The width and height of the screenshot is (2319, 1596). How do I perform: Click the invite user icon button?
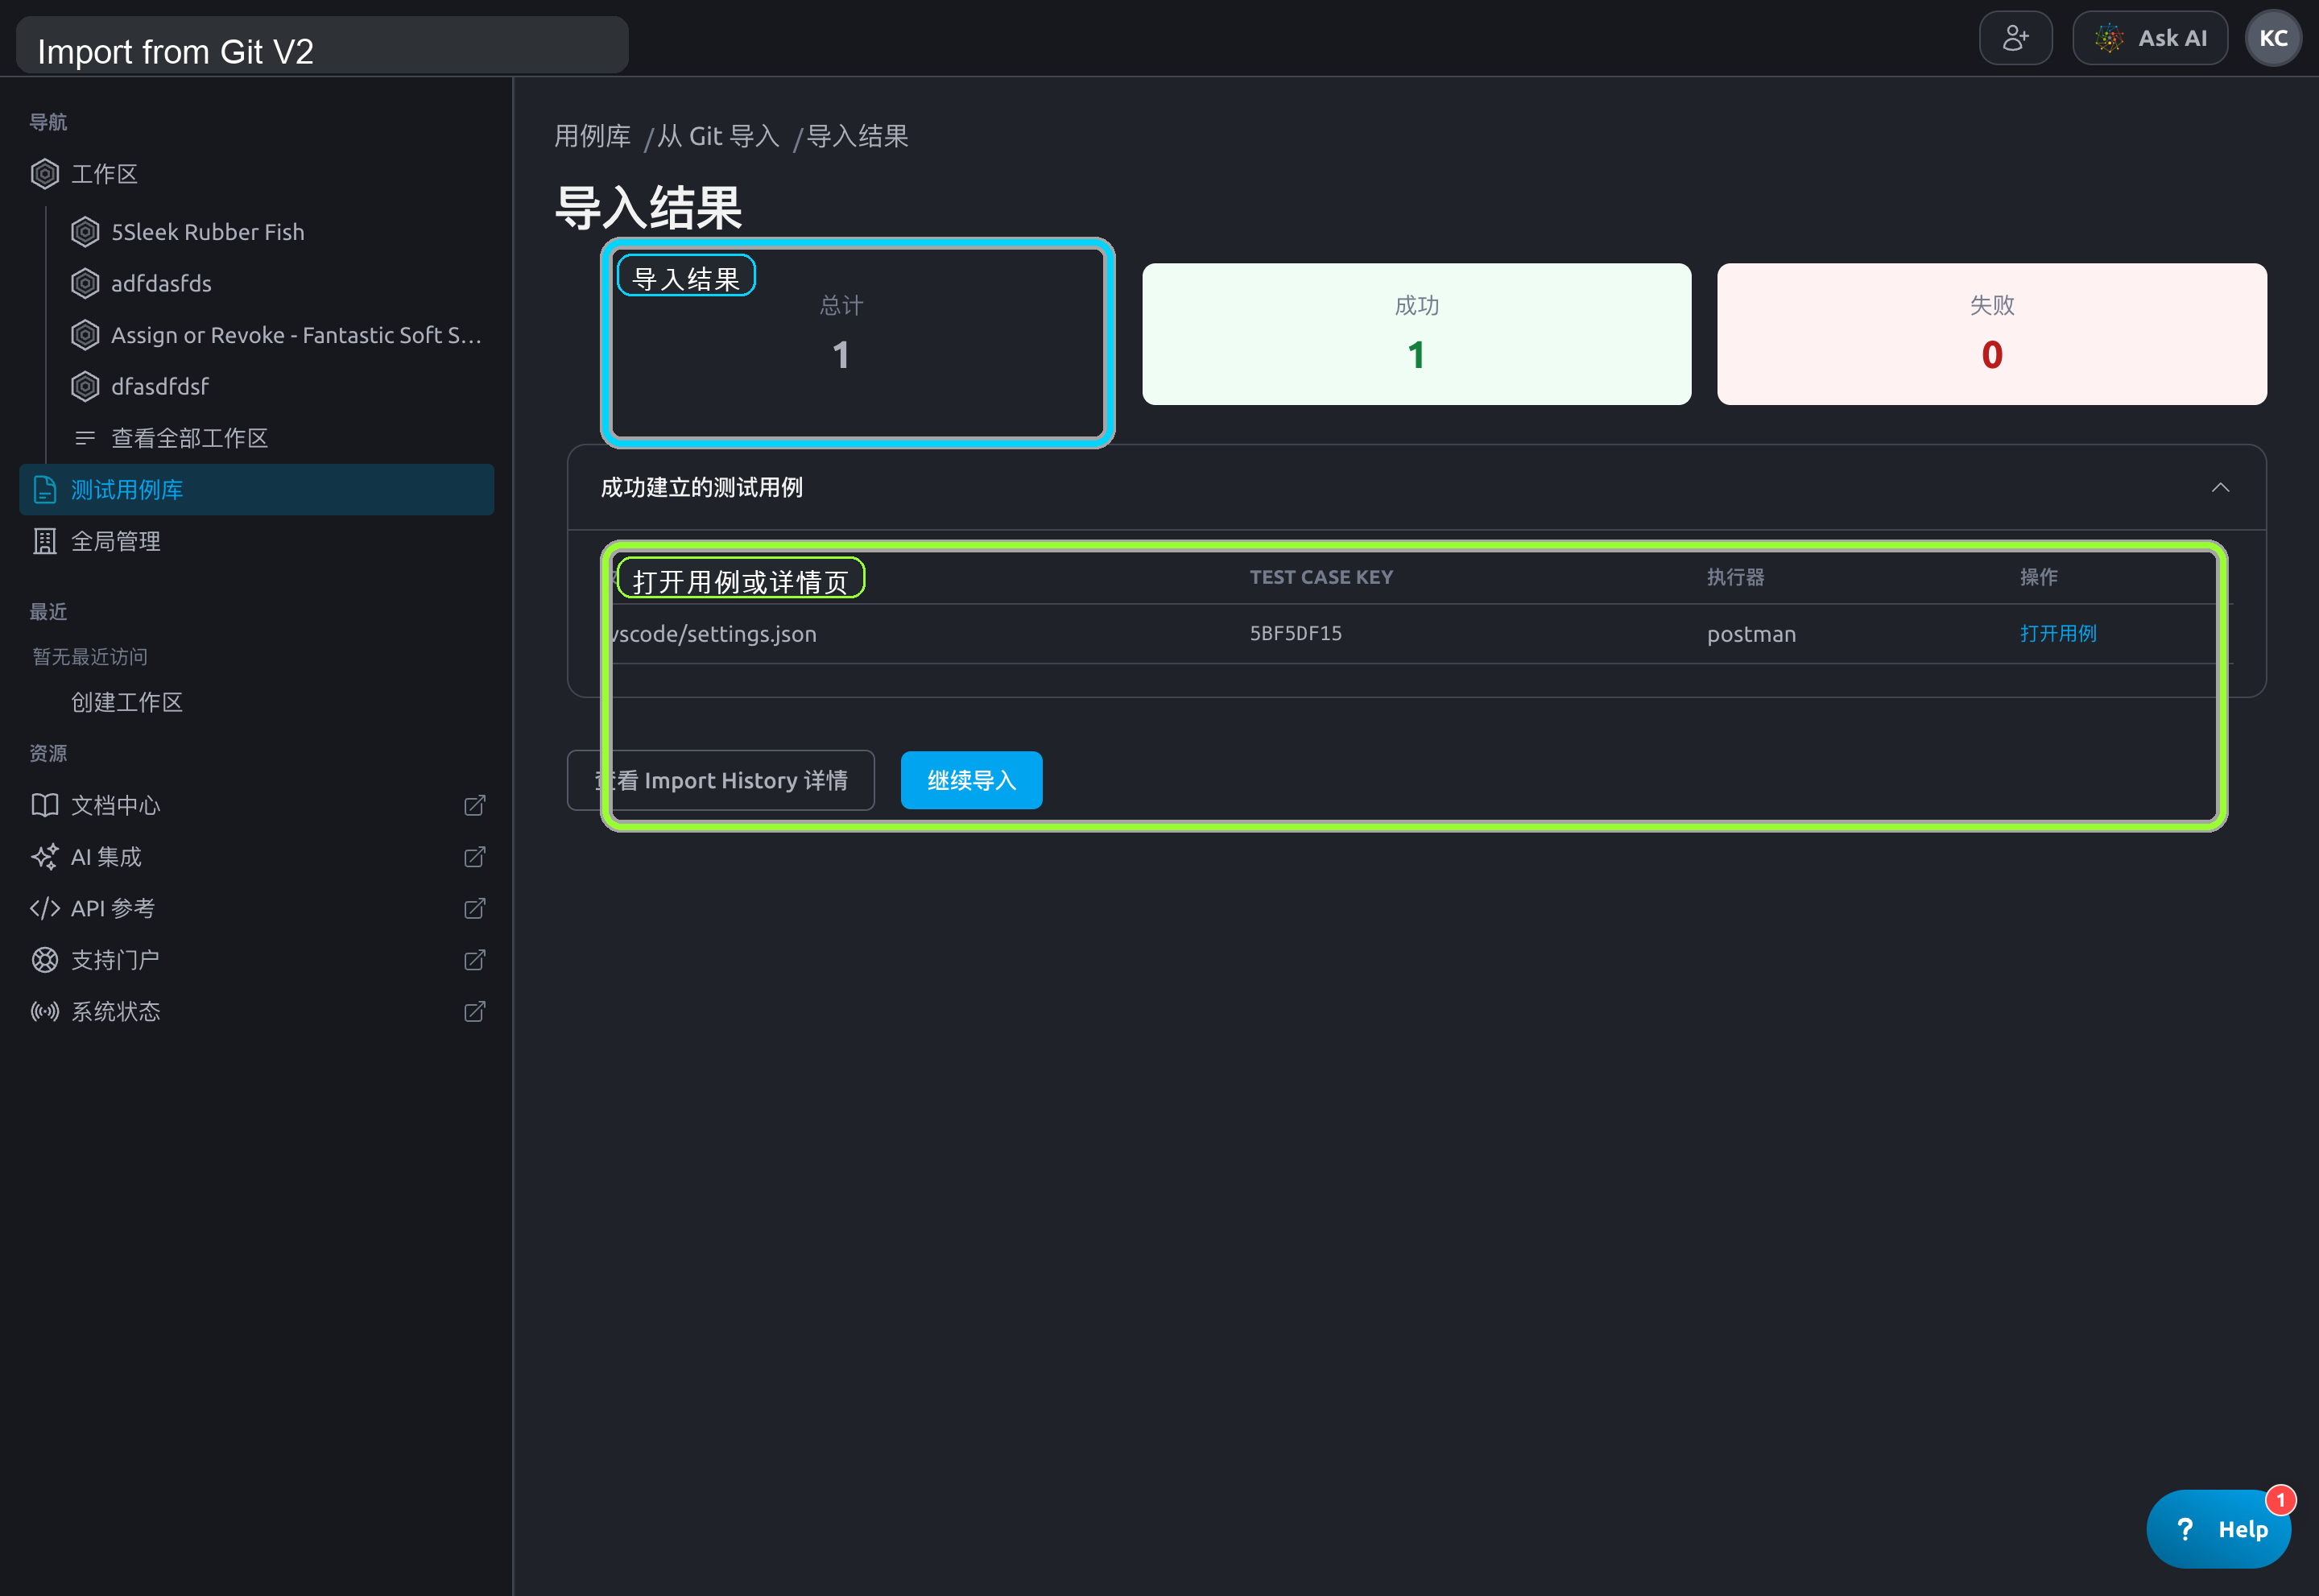(x=2015, y=38)
